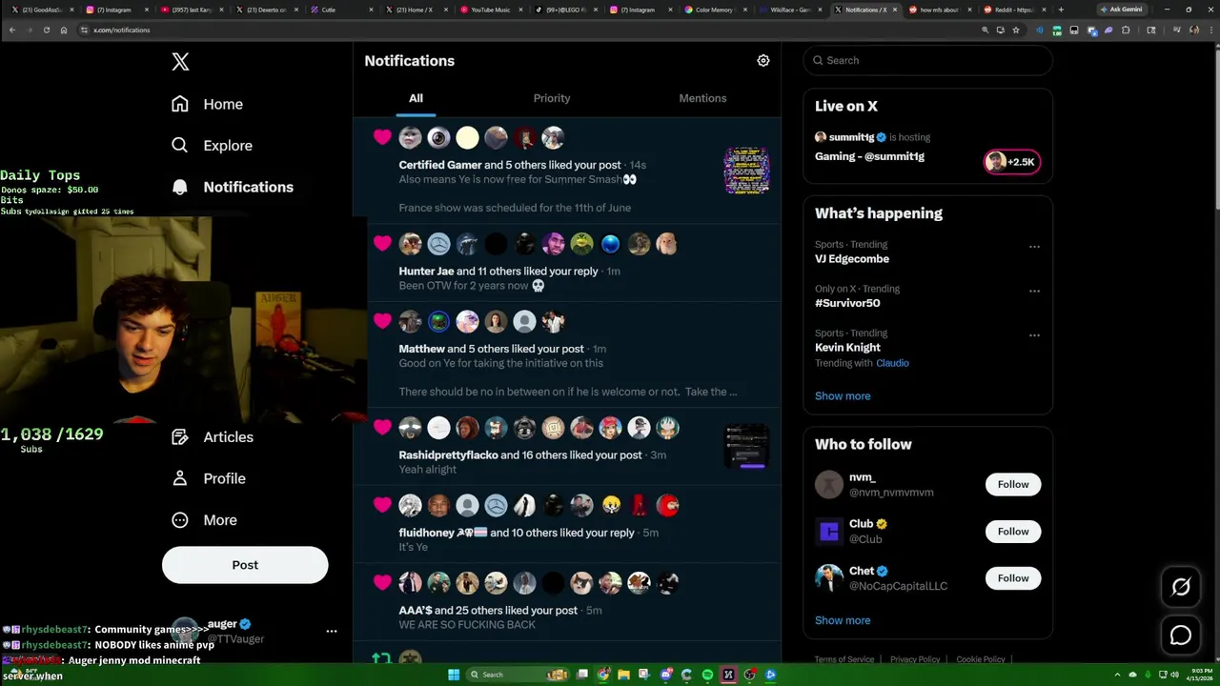Open Home from the sidebar
The width and height of the screenshot is (1220, 686).
click(208, 104)
